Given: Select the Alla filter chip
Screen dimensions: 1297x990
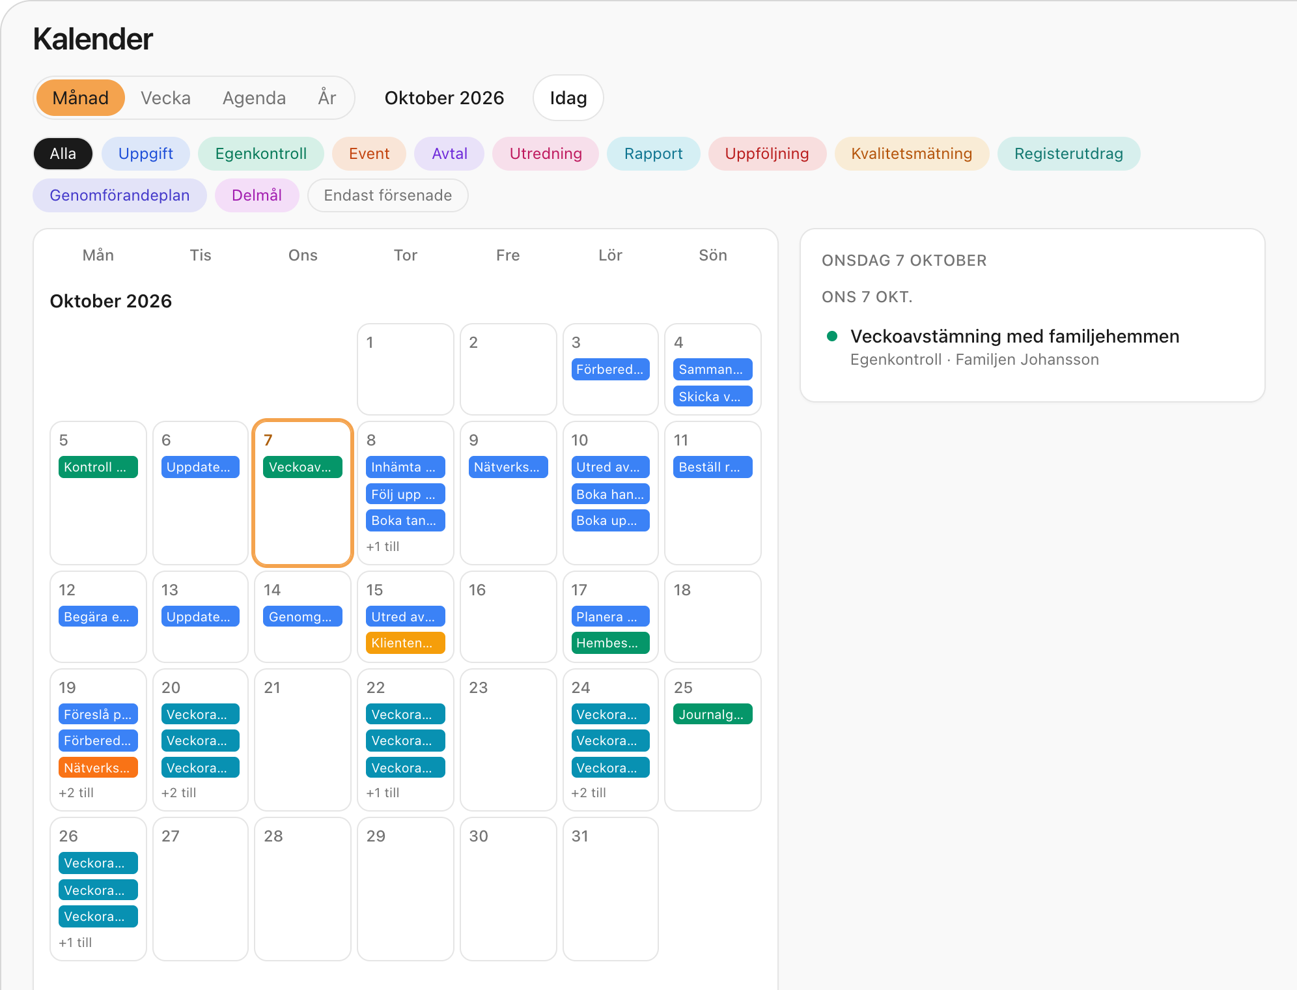Looking at the screenshot, I should pos(63,154).
